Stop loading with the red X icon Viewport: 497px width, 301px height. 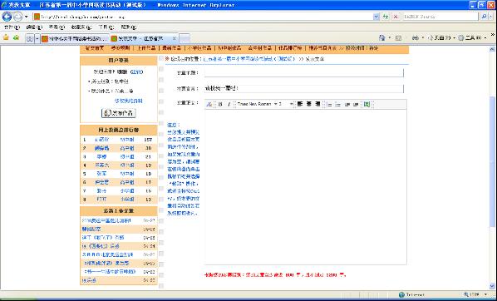396,17
